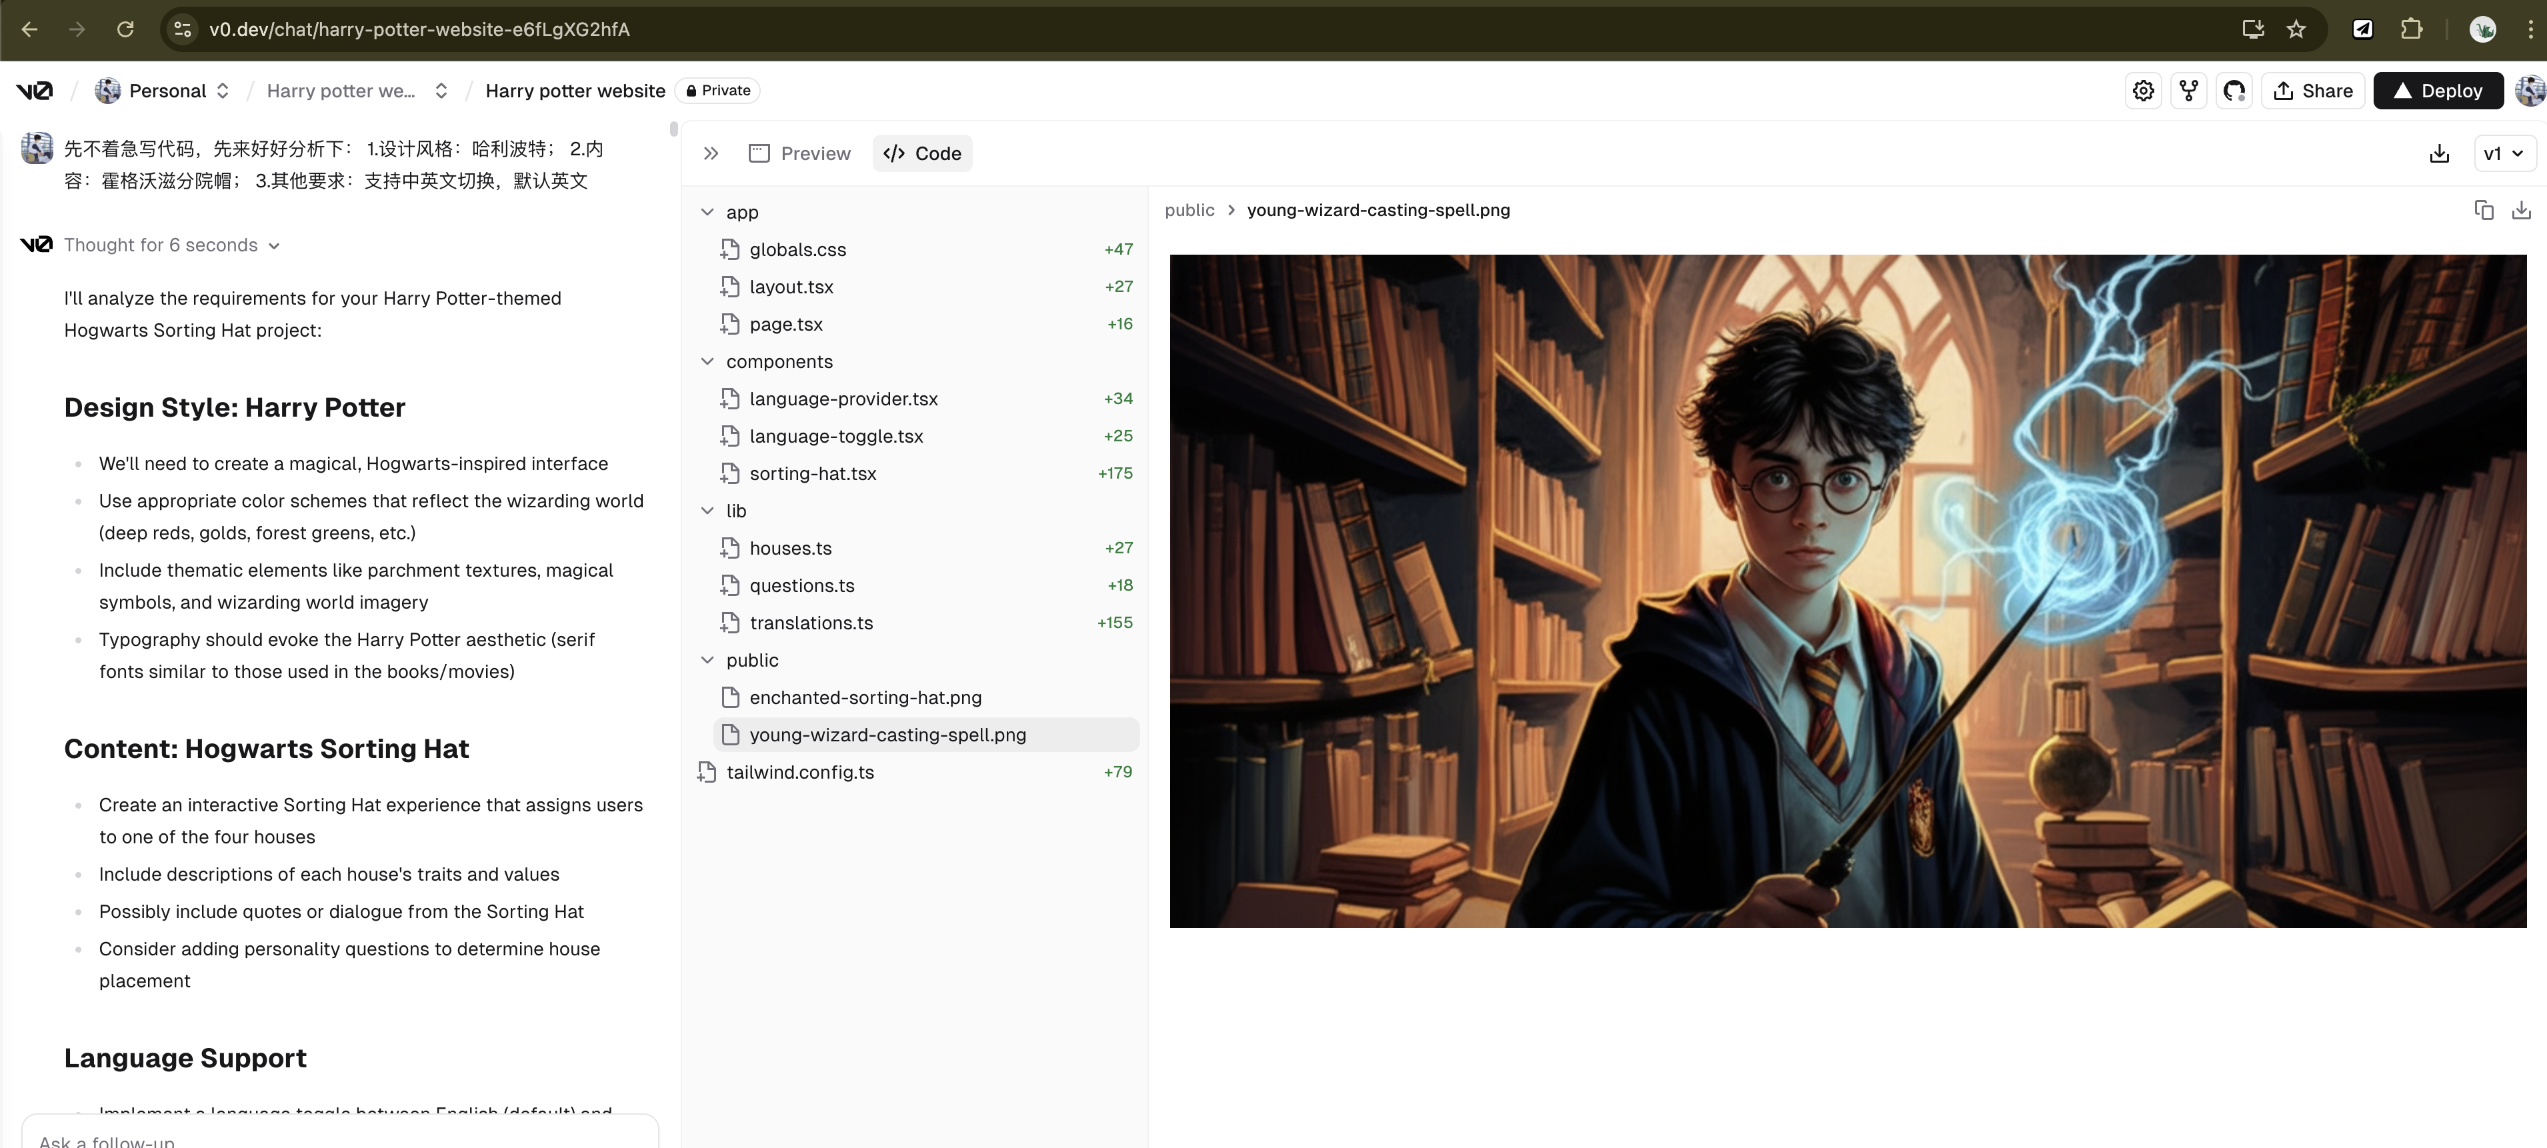Viewport: 2547px width, 1148px height.
Task: Click the v0 logo home icon
Action: [35, 91]
